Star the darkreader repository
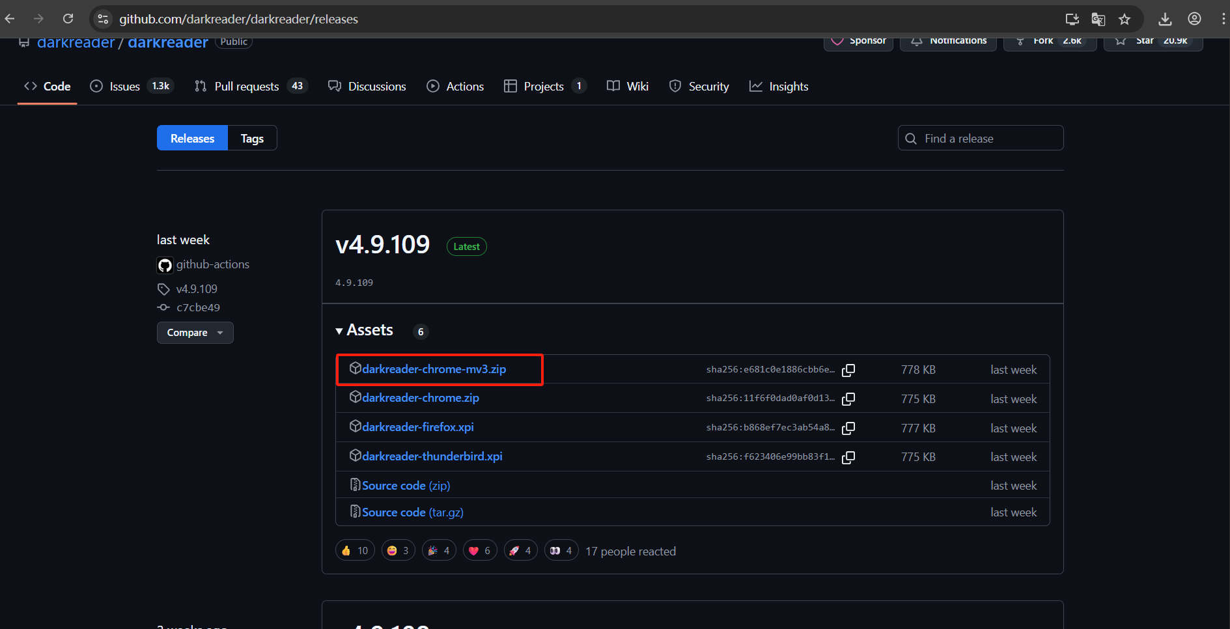This screenshot has height=629, width=1230. [x=1153, y=41]
